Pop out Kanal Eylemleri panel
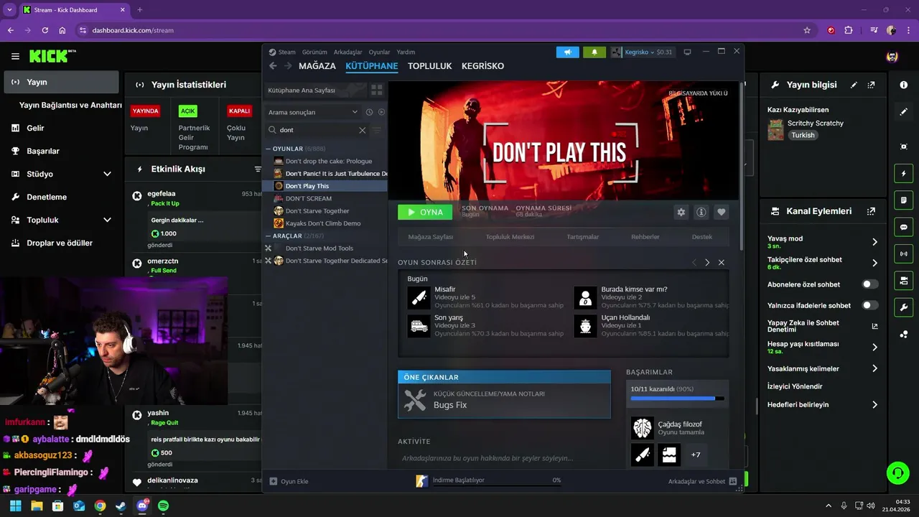The image size is (919, 517). click(x=871, y=211)
